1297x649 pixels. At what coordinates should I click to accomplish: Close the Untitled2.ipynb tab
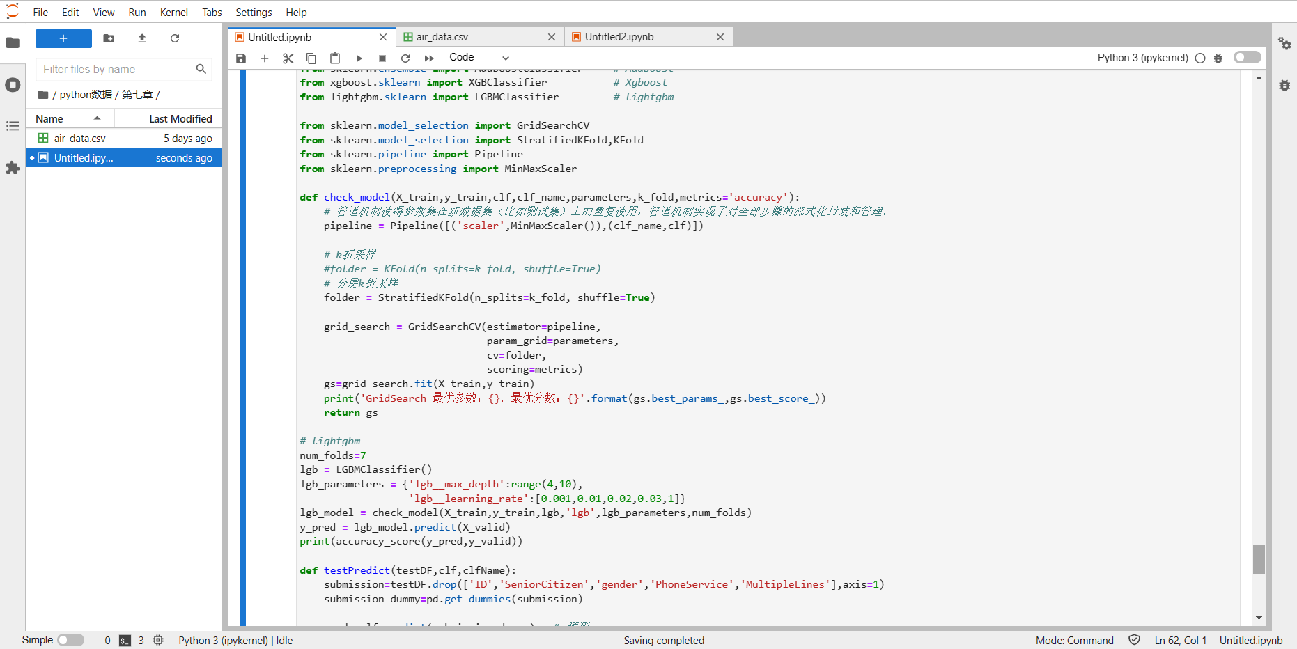[720, 37]
